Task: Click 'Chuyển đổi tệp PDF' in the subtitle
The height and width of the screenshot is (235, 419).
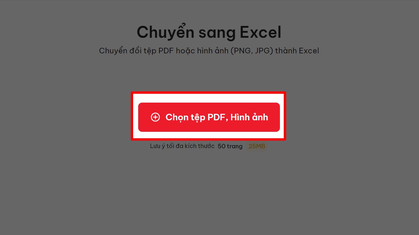Action: pyautogui.click(x=136, y=51)
